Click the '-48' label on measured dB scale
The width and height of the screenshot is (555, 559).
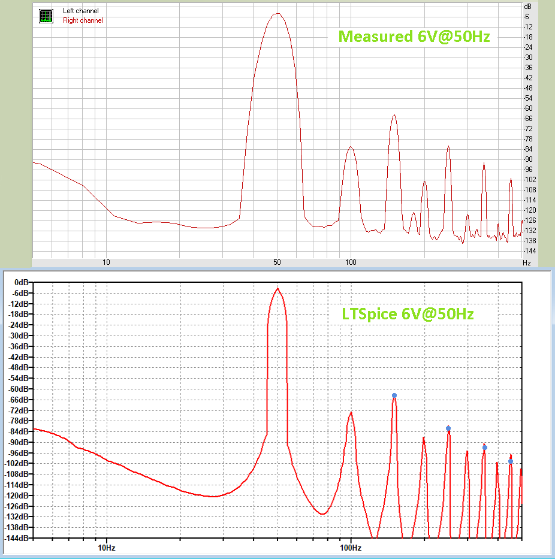click(528, 88)
